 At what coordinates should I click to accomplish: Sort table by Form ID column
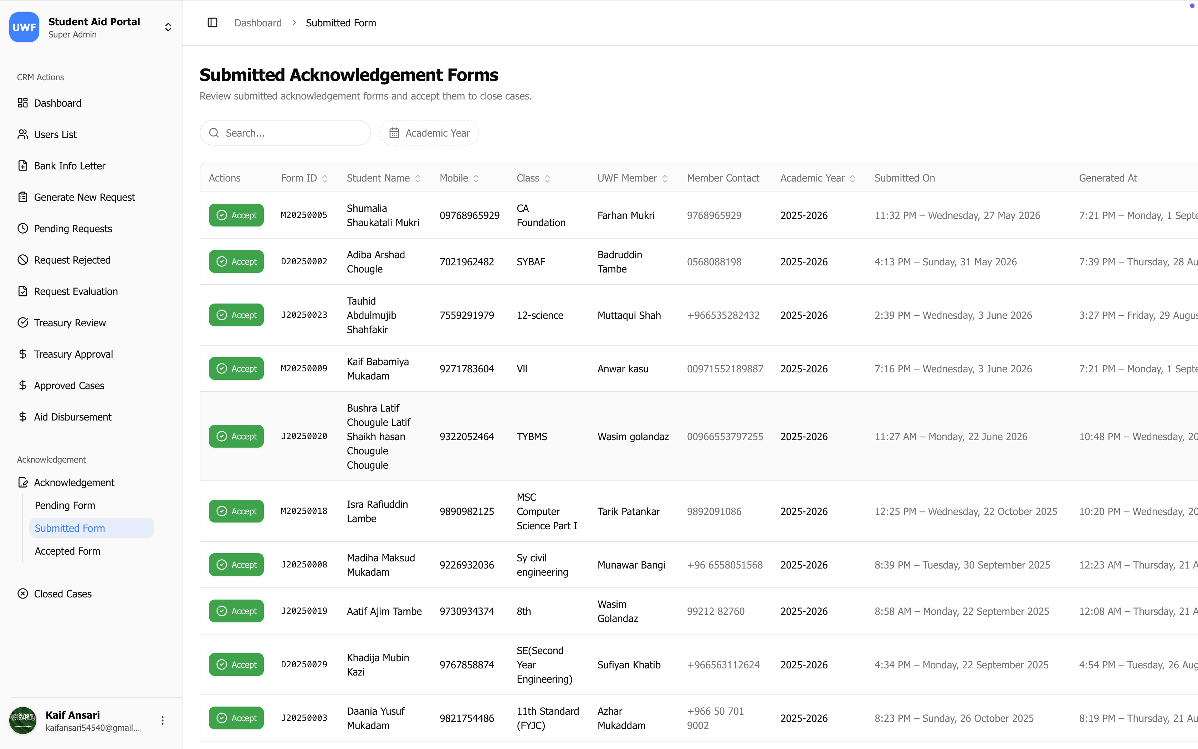(304, 178)
